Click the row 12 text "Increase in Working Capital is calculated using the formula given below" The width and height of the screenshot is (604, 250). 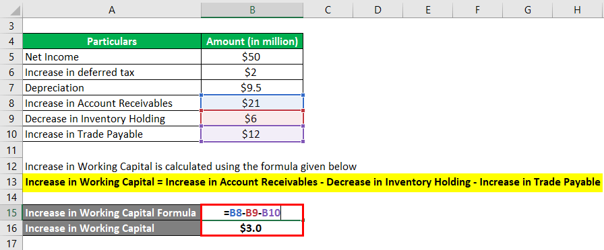(x=191, y=166)
